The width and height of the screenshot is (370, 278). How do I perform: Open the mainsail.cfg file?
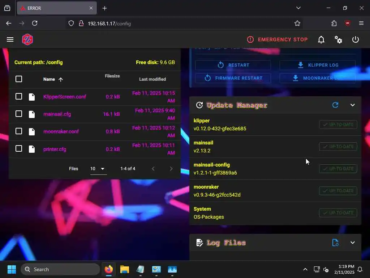click(57, 114)
